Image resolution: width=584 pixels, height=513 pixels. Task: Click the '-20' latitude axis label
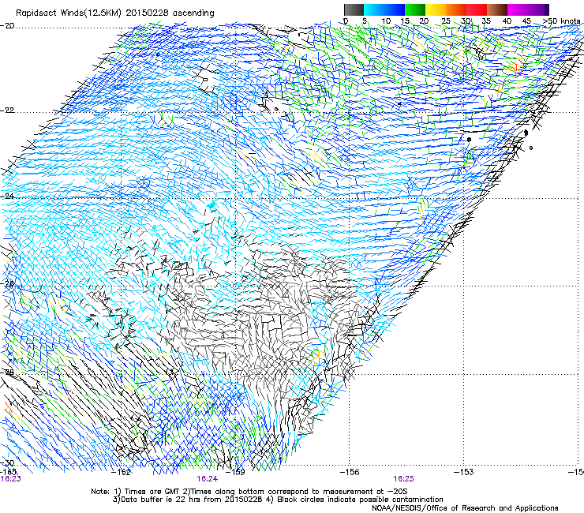7,26
